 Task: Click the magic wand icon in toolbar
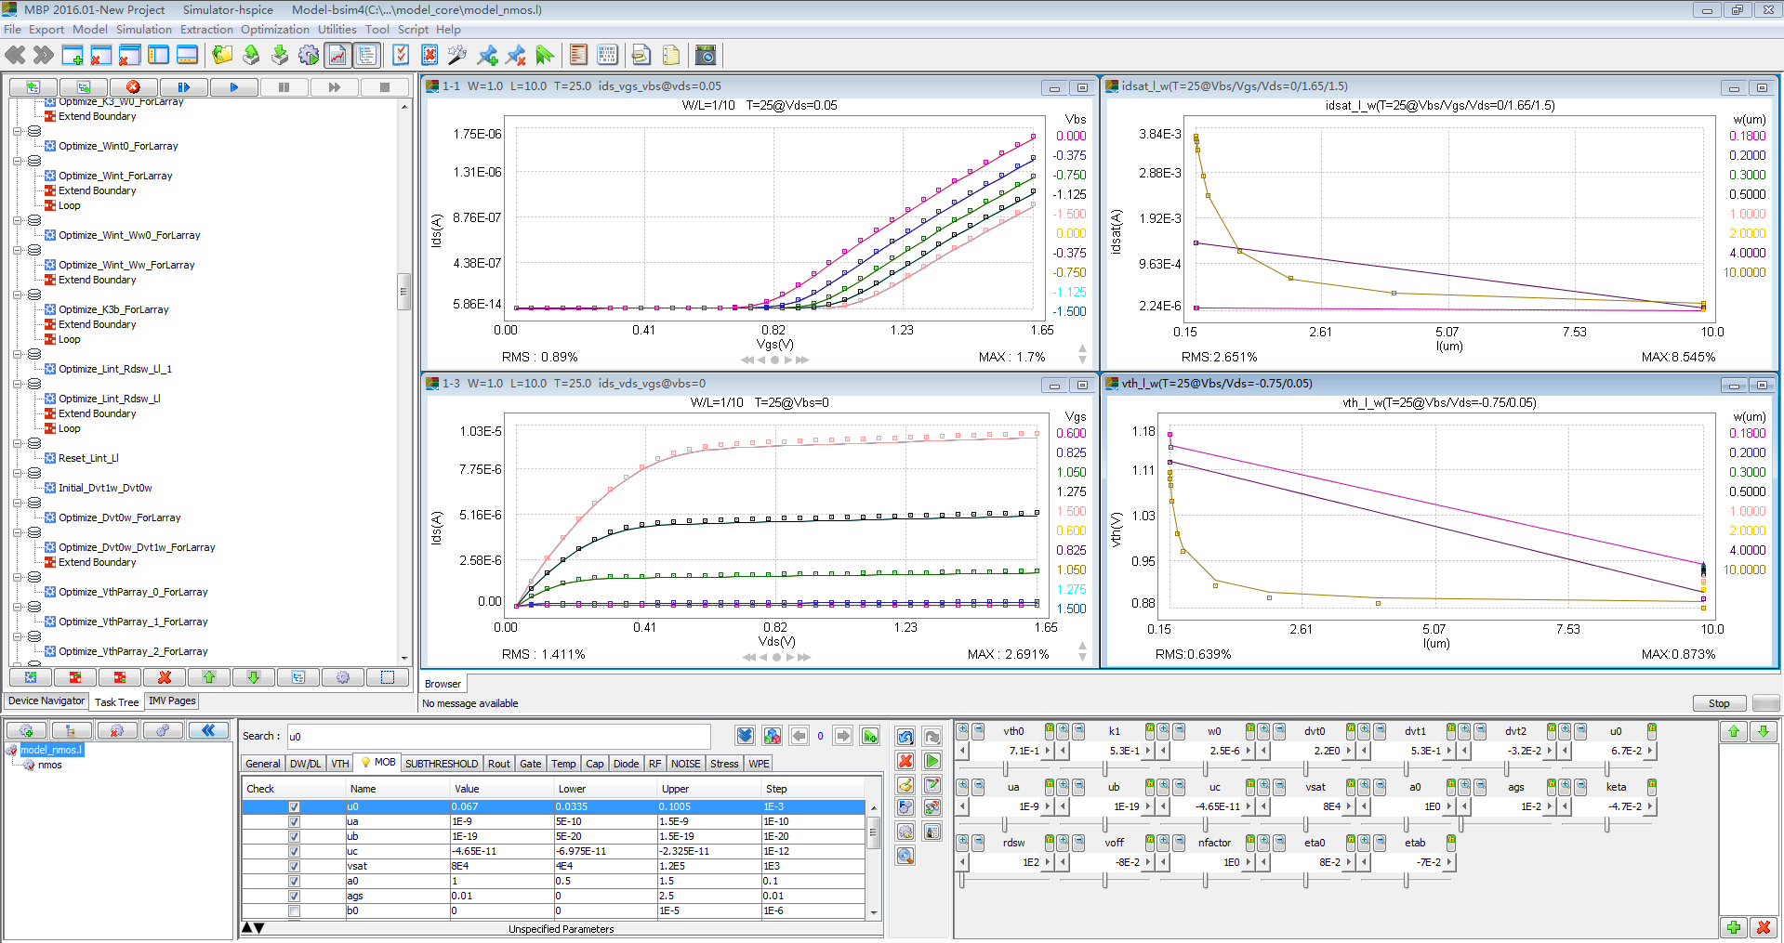[456, 56]
